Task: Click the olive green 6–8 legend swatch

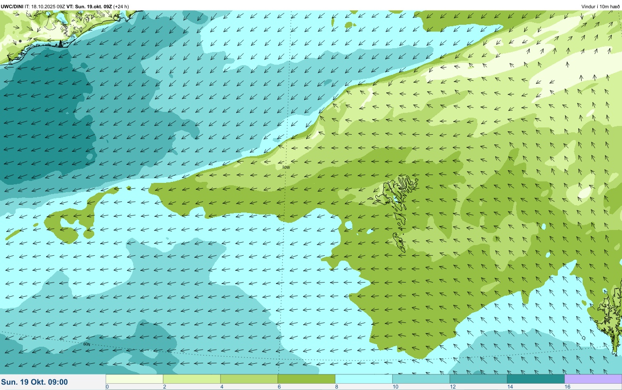Action: click(307, 379)
